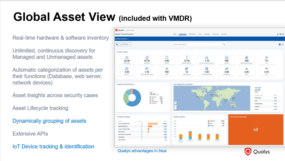Click the Linux green legend swatch

pyautogui.click(x=150, y=98)
